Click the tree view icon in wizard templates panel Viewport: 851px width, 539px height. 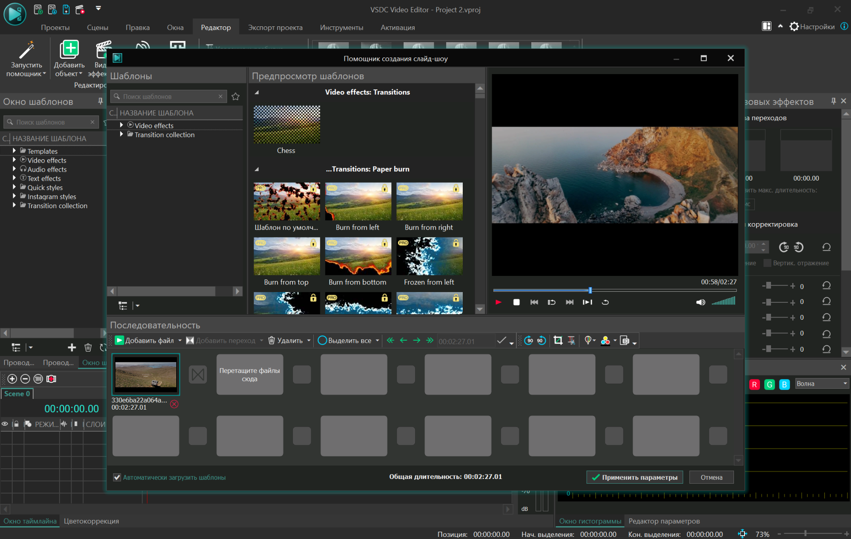[x=123, y=306]
